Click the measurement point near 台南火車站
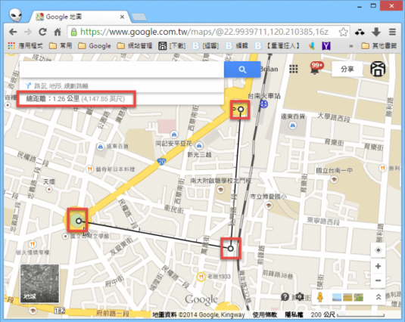Viewport: 405px width, 322px height. coord(241,110)
